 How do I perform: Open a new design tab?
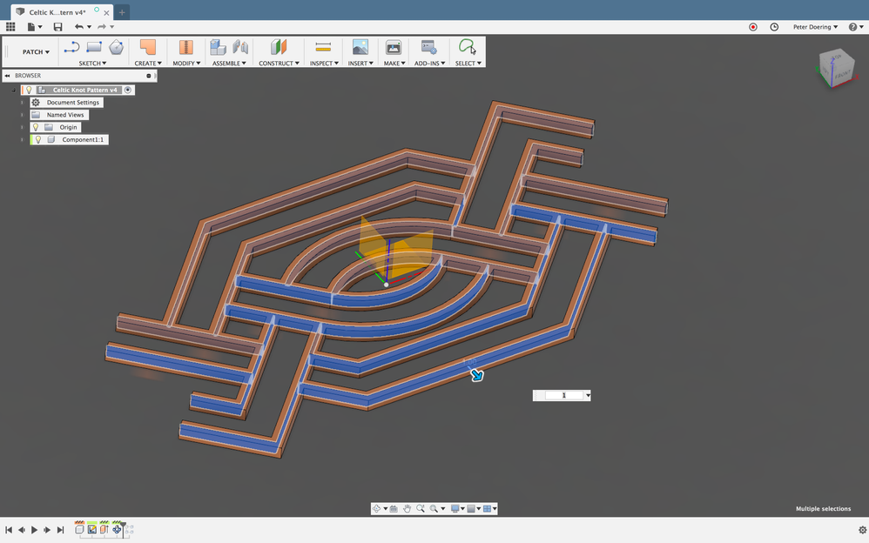(x=122, y=12)
